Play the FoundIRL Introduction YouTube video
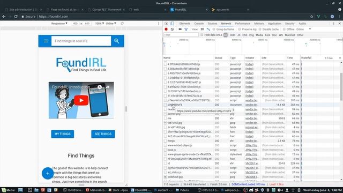Screen dimensions: 343x193 (81, 100)
